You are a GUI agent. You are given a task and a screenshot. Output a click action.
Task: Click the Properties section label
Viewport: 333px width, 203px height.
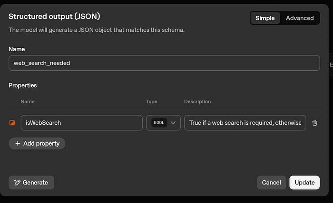pyautogui.click(x=23, y=85)
